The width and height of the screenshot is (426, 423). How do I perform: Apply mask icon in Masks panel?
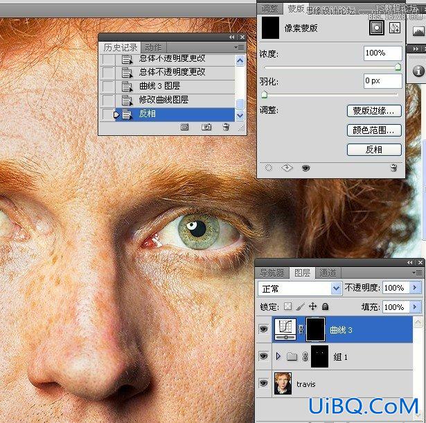click(x=287, y=168)
